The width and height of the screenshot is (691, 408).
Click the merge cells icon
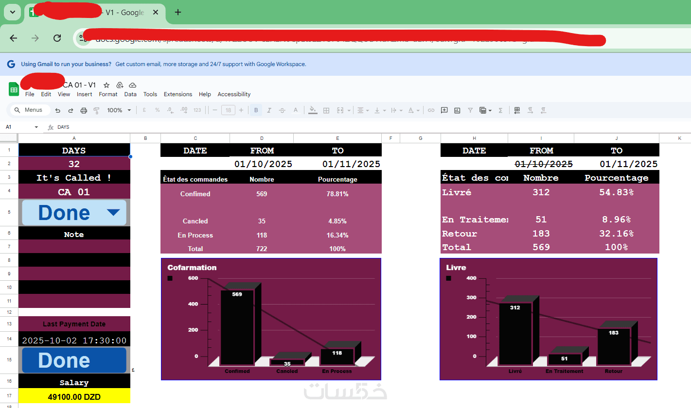click(340, 110)
